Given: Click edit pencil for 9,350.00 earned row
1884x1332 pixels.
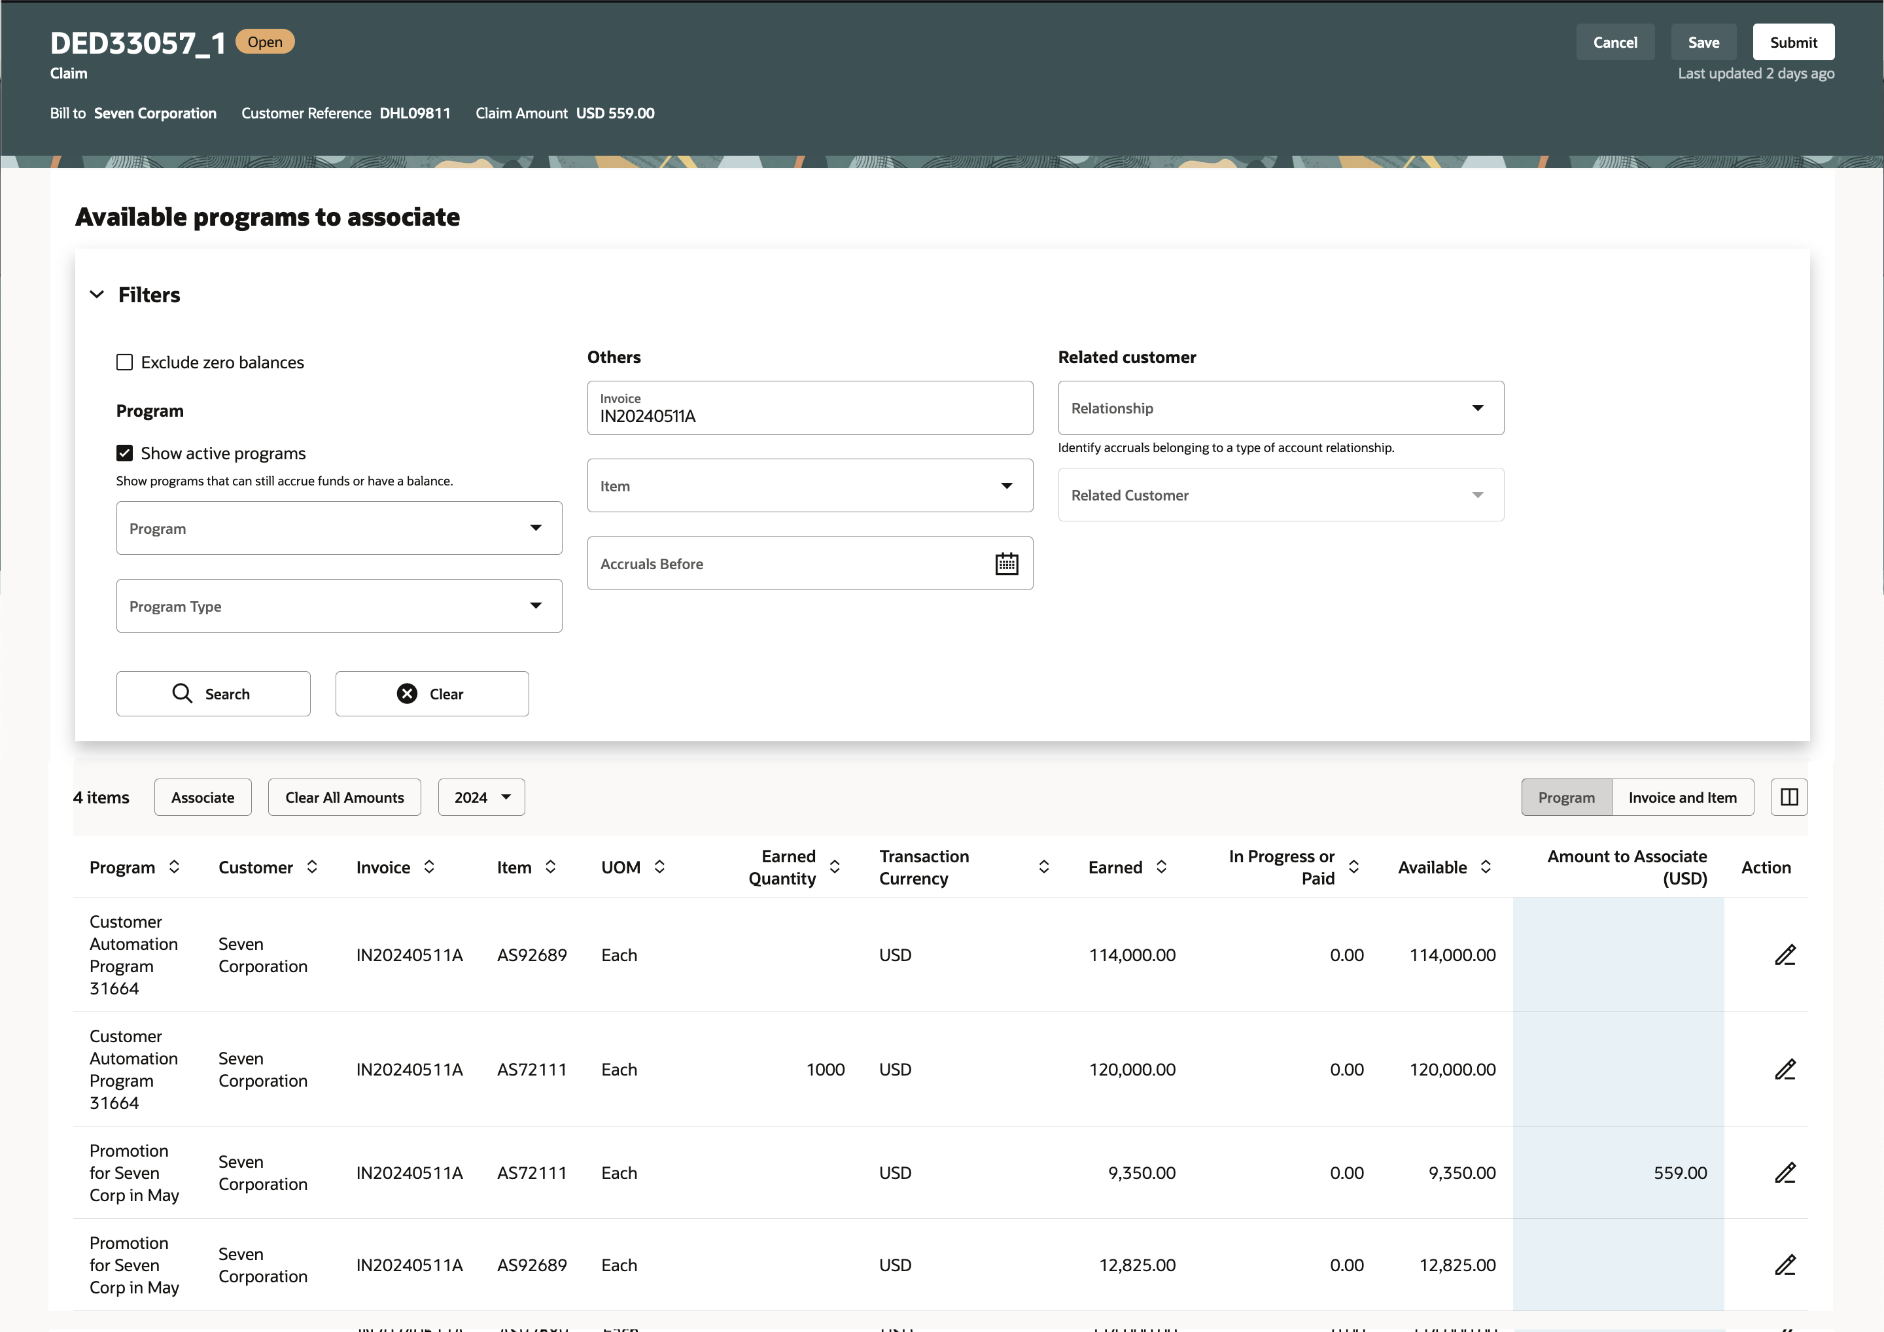Looking at the screenshot, I should tap(1785, 1173).
